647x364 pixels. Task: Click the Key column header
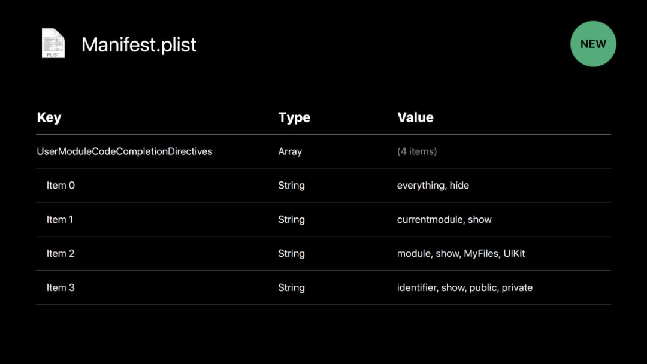[49, 117]
